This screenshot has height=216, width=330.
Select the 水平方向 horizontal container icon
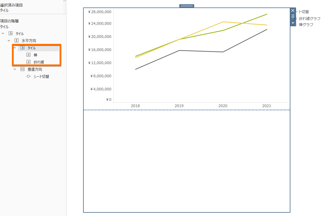coord(16,41)
